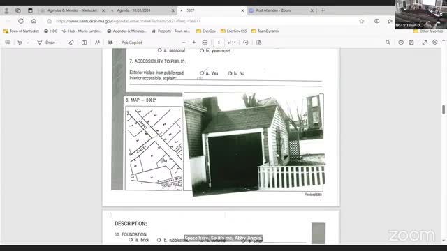Close the Agenda - 10/01/2024 tab

[x=173, y=10]
